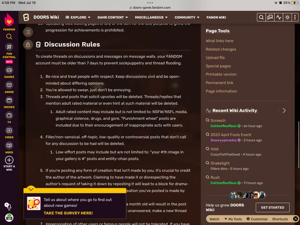
Task: Open Void recent activity entry
Action: (x=214, y=149)
